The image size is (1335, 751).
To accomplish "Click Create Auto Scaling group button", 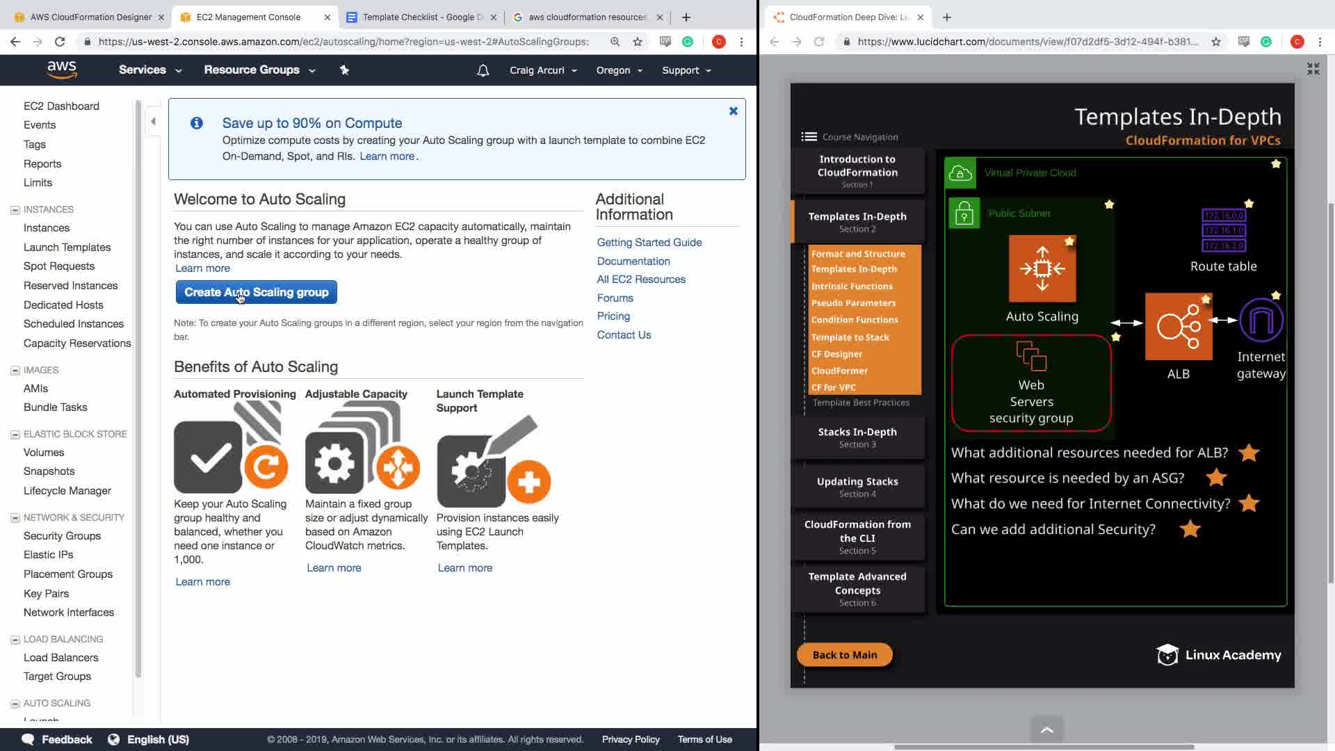I will tap(256, 293).
